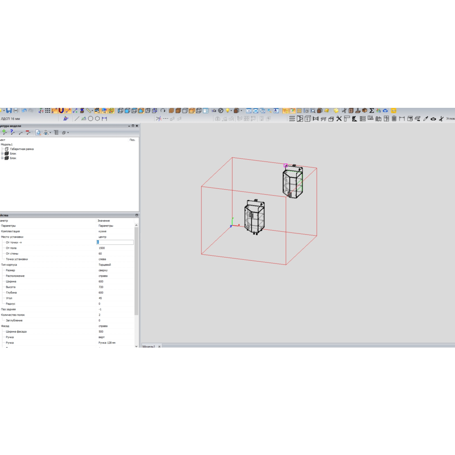Toggle the dot grid display
This screenshot has height=455, width=455.
(x=47, y=111)
